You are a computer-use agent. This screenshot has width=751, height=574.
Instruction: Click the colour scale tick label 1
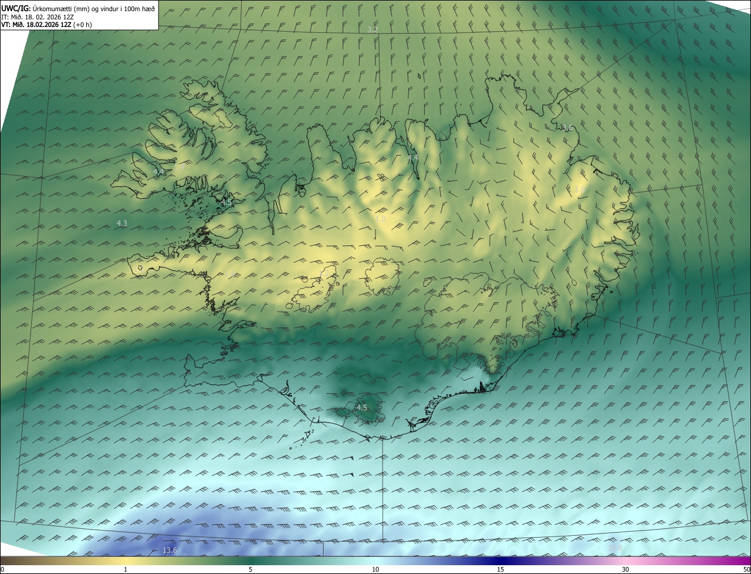click(126, 569)
